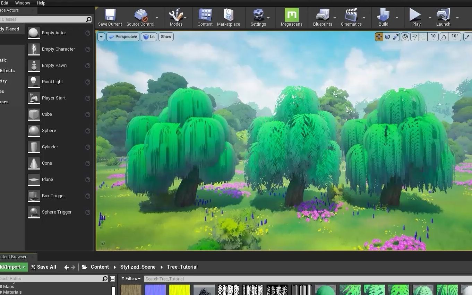
Task: Select the Cube shape entry
Action: click(x=59, y=114)
